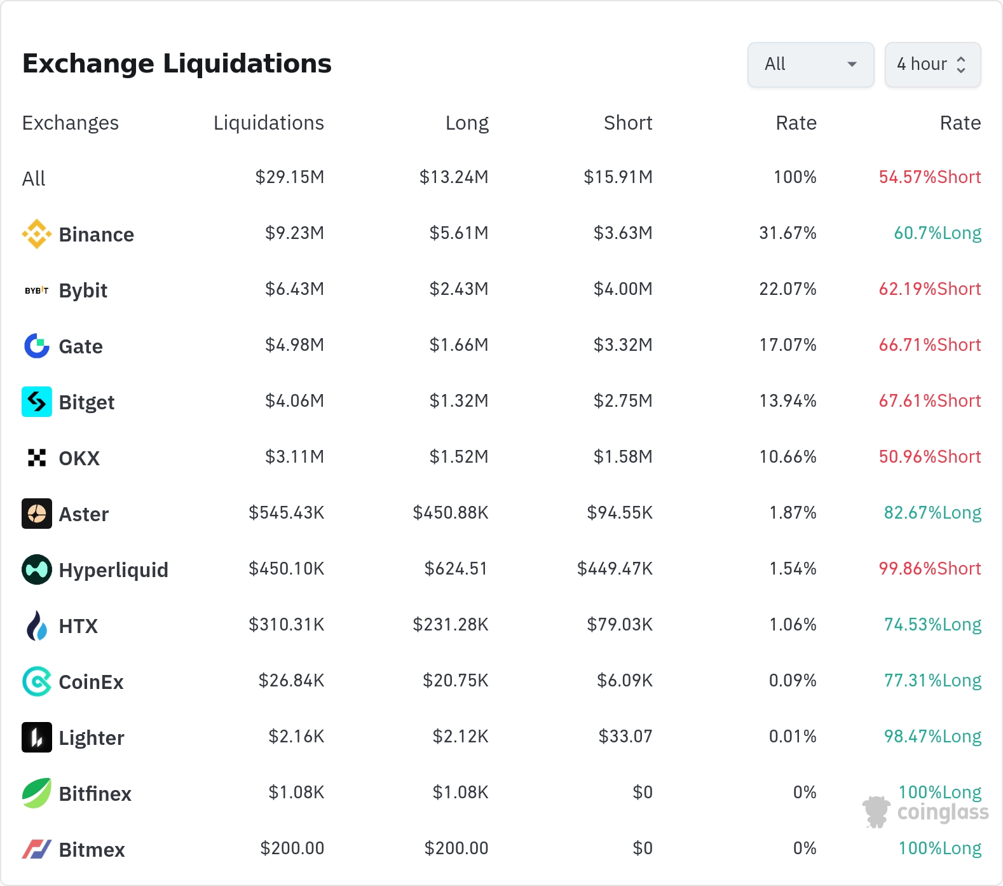Viewport: 1003px width, 886px height.
Task: Click the Binance exchange logo icon
Action: (37, 234)
